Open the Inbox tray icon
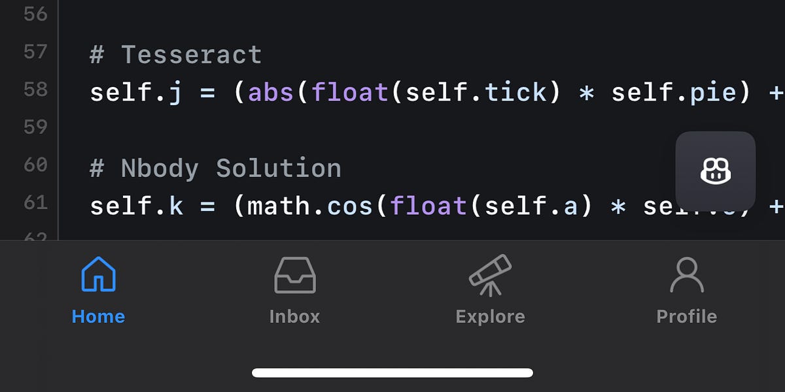785x392 pixels. coord(294,274)
